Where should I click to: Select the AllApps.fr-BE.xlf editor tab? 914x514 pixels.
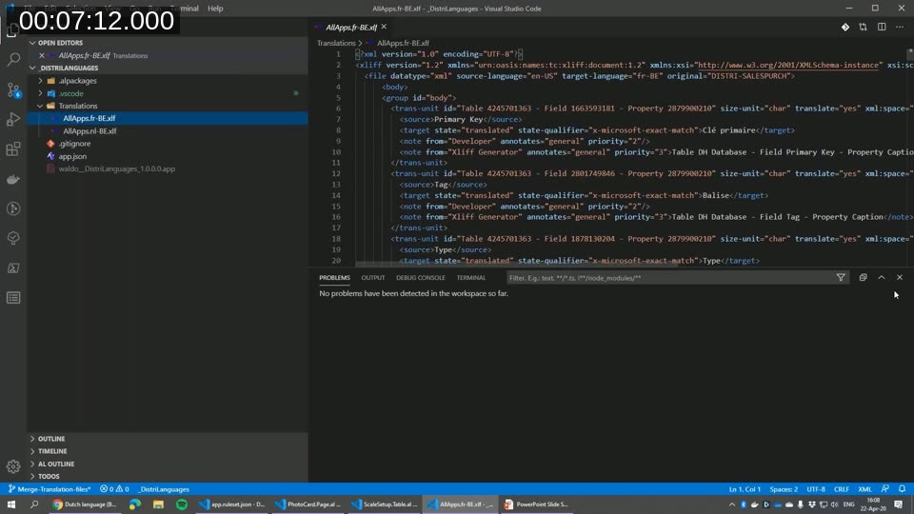point(351,27)
